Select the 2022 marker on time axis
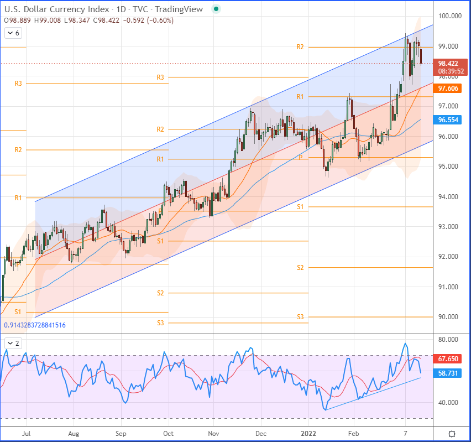 (x=308, y=434)
